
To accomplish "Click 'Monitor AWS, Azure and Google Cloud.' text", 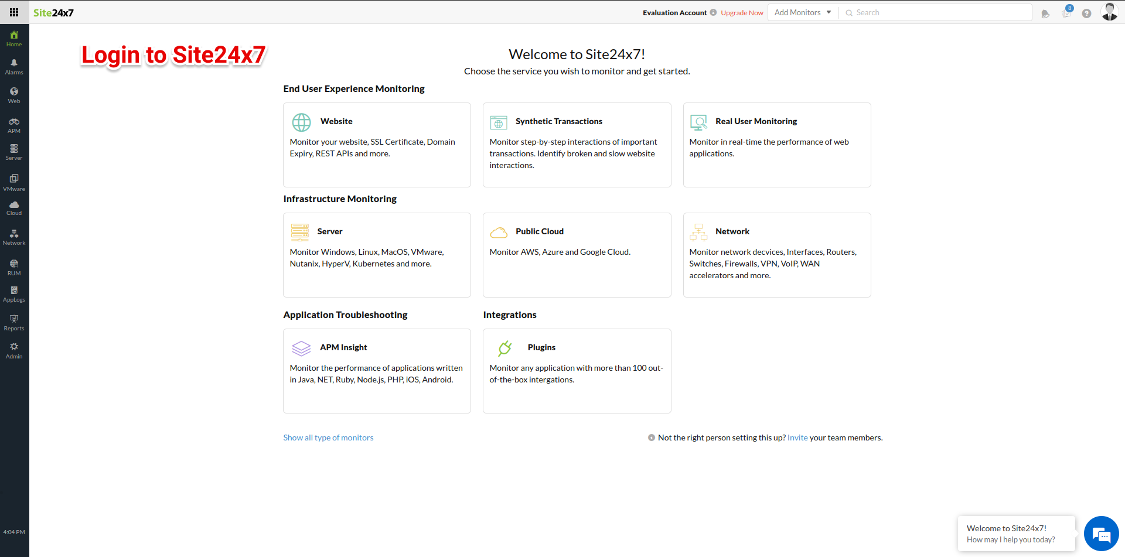I will coord(560,252).
